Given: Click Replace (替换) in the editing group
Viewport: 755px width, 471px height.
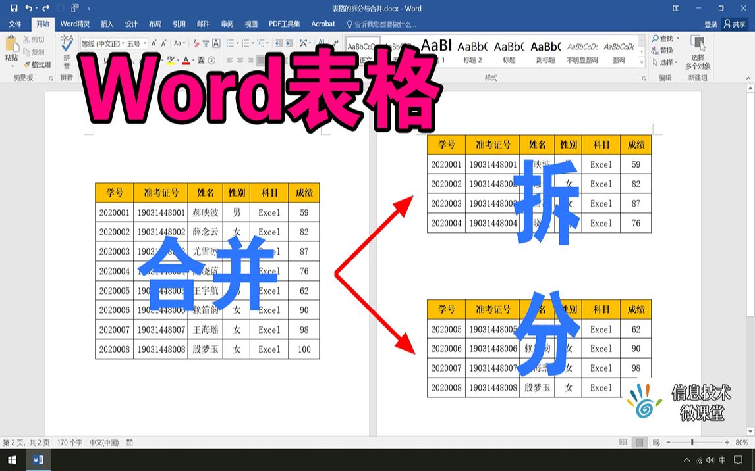Looking at the screenshot, I should [x=661, y=49].
